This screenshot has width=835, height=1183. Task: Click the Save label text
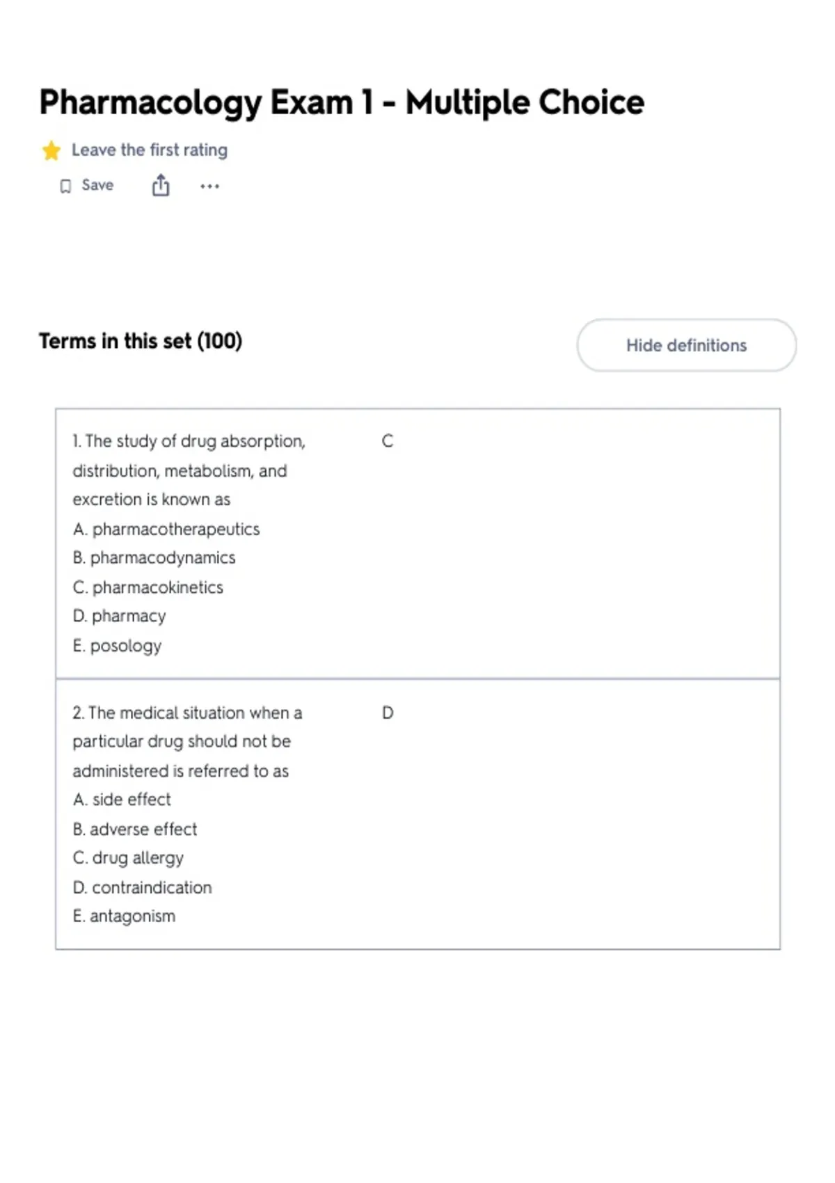[x=97, y=185]
